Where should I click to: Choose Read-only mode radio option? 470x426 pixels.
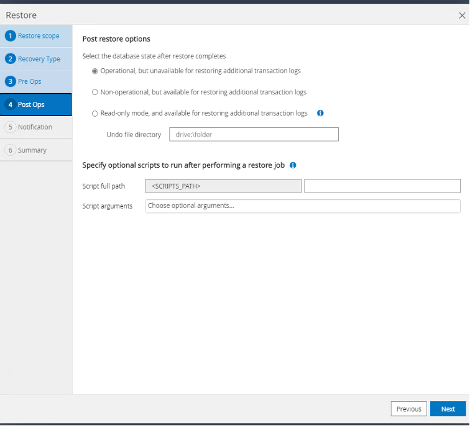(95, 114)
